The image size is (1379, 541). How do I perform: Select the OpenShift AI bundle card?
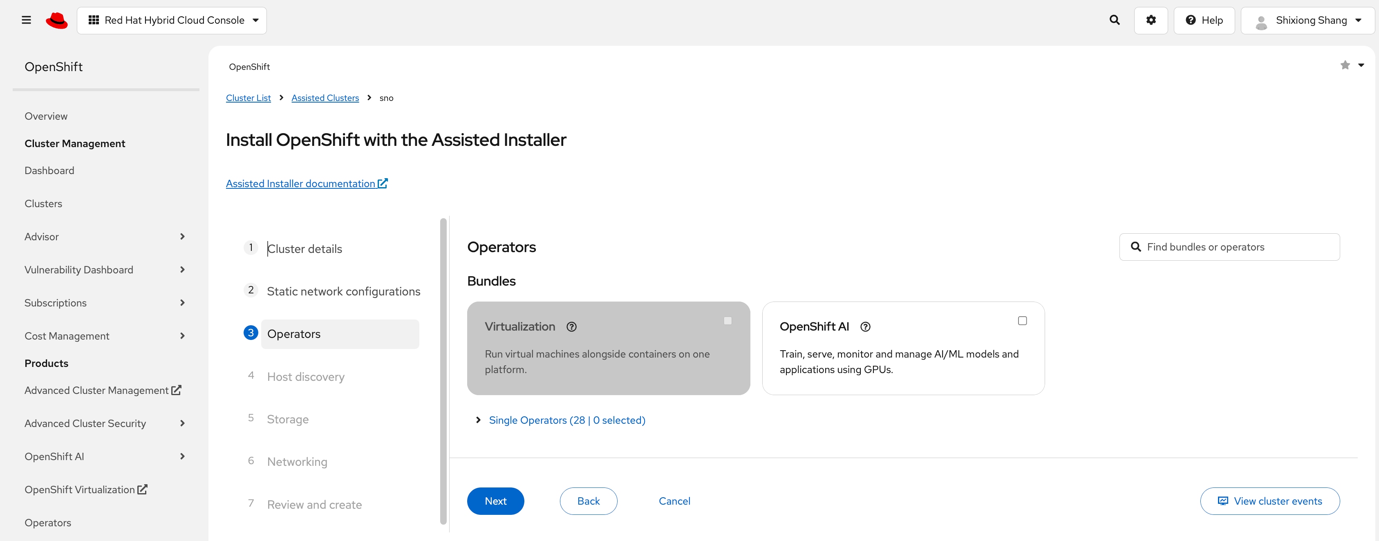coord(903,349)
